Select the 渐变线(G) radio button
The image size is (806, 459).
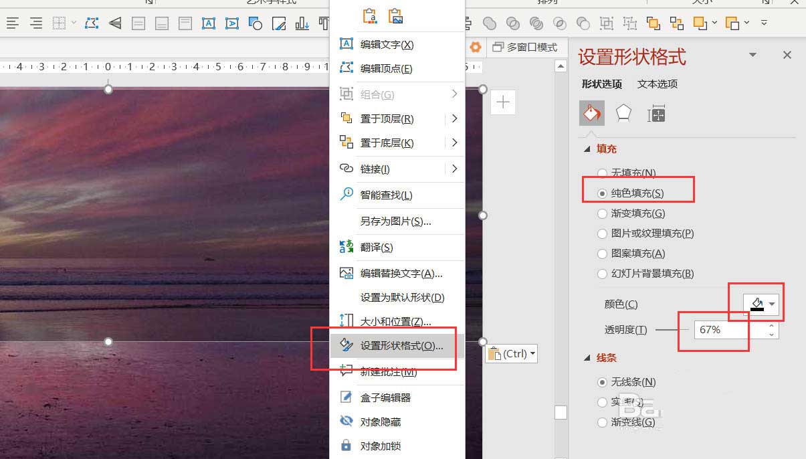click(602, 422)
